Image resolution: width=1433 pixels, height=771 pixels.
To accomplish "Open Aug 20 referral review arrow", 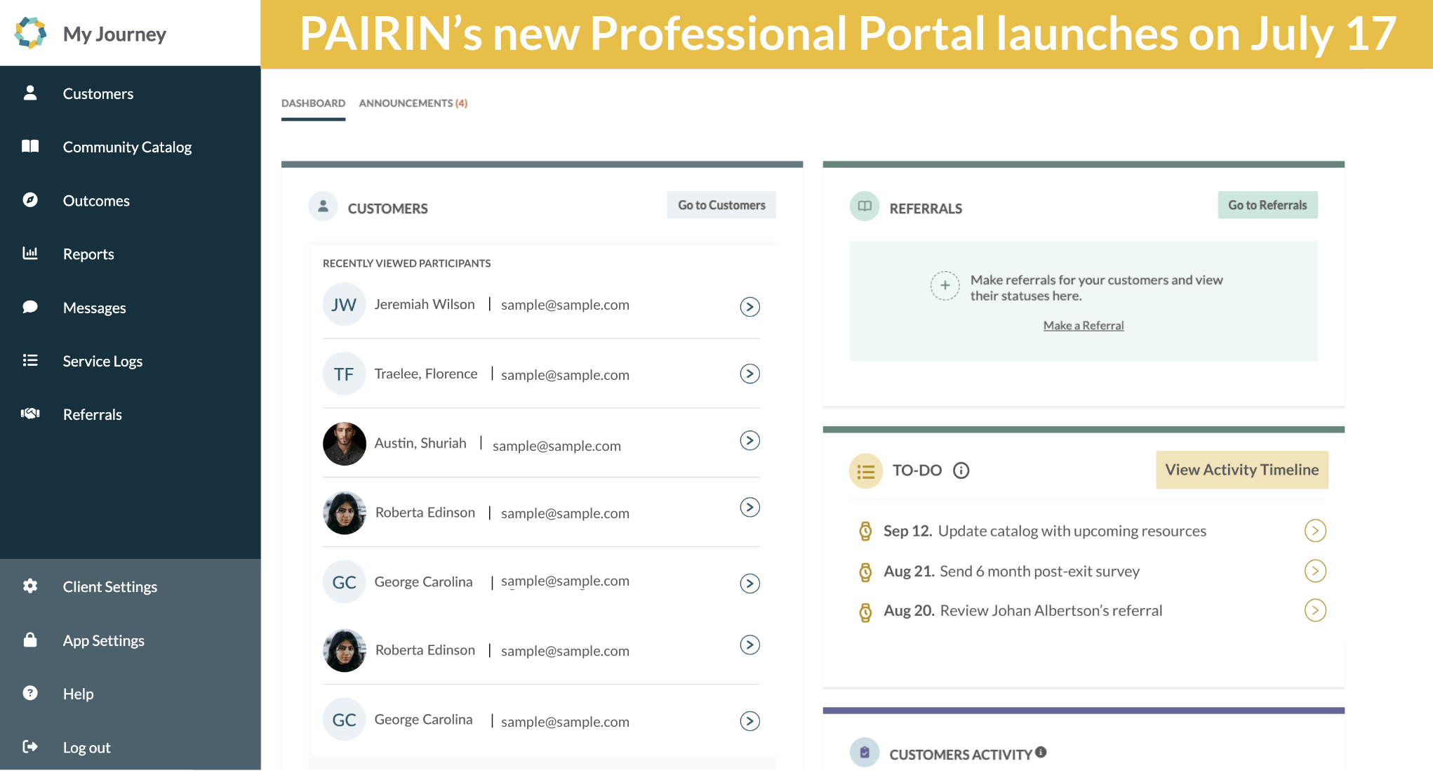I will pos(1314,610).
